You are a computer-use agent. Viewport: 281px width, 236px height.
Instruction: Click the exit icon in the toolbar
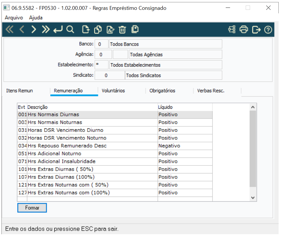click(256, 30)
